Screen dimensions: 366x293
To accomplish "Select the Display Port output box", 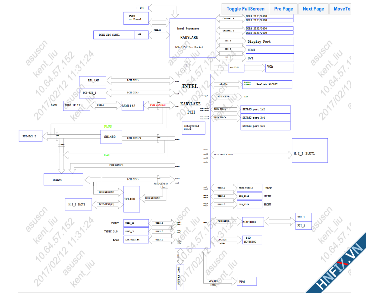I will [269, 41].
